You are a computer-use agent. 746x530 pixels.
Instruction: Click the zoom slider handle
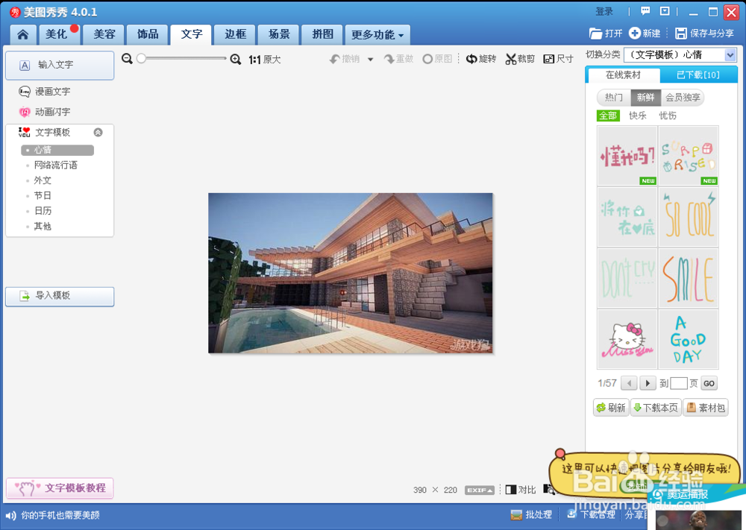(141, 58)
